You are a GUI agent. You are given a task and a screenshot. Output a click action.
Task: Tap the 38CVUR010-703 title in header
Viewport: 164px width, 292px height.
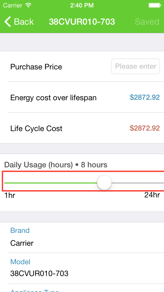[82, 22]
